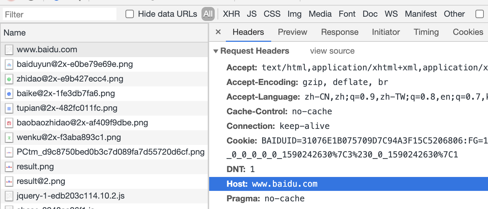
Task: Click the baiduyun@2x-e0be79e69e.png file icon
Action: pyautogui.click(x=9, y=64)
